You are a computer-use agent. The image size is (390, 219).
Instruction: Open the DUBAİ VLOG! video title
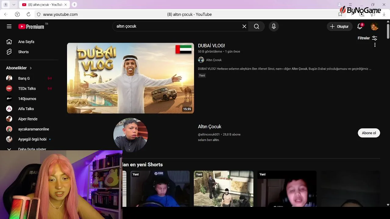[x=211, y=46]
